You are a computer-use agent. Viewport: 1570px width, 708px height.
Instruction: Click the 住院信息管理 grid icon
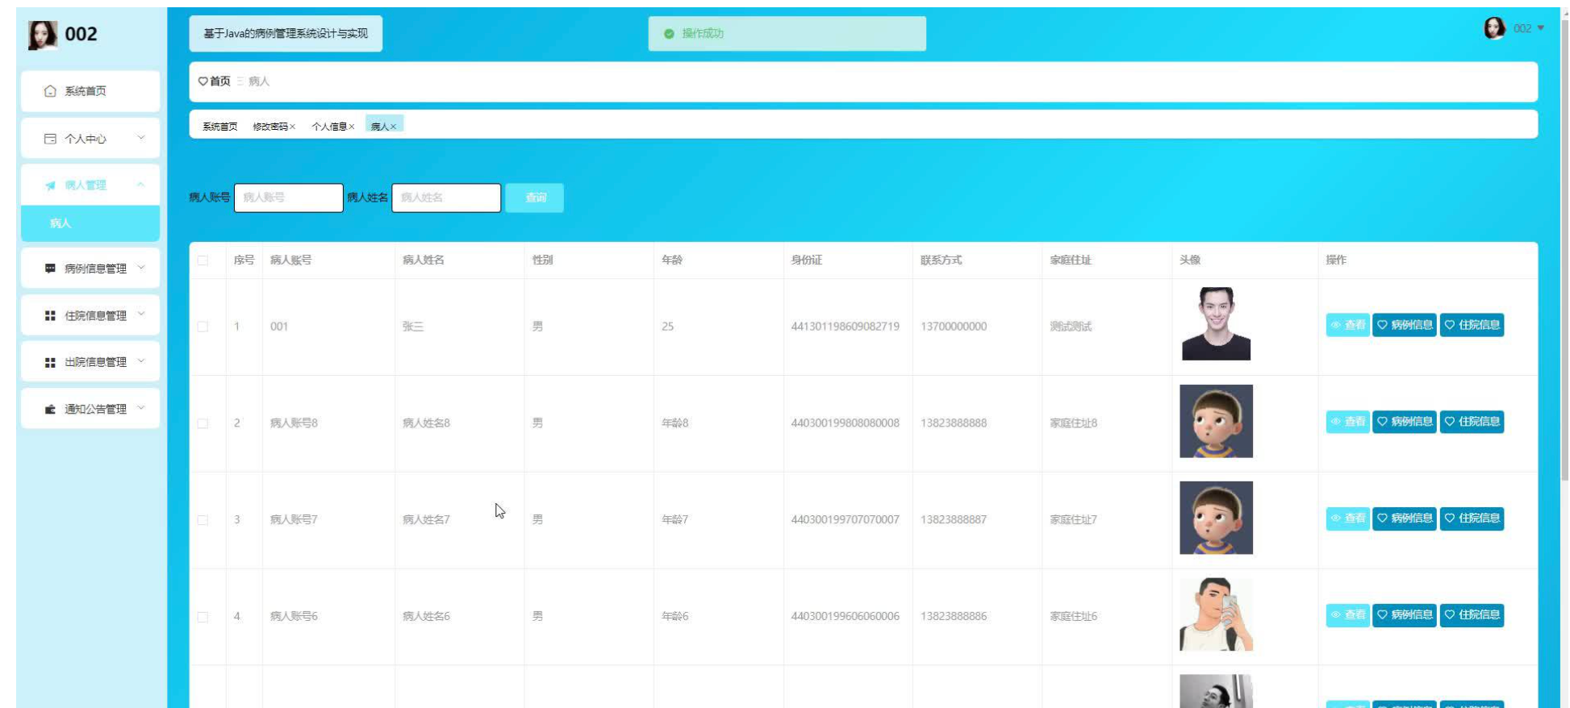pos(50,315)
